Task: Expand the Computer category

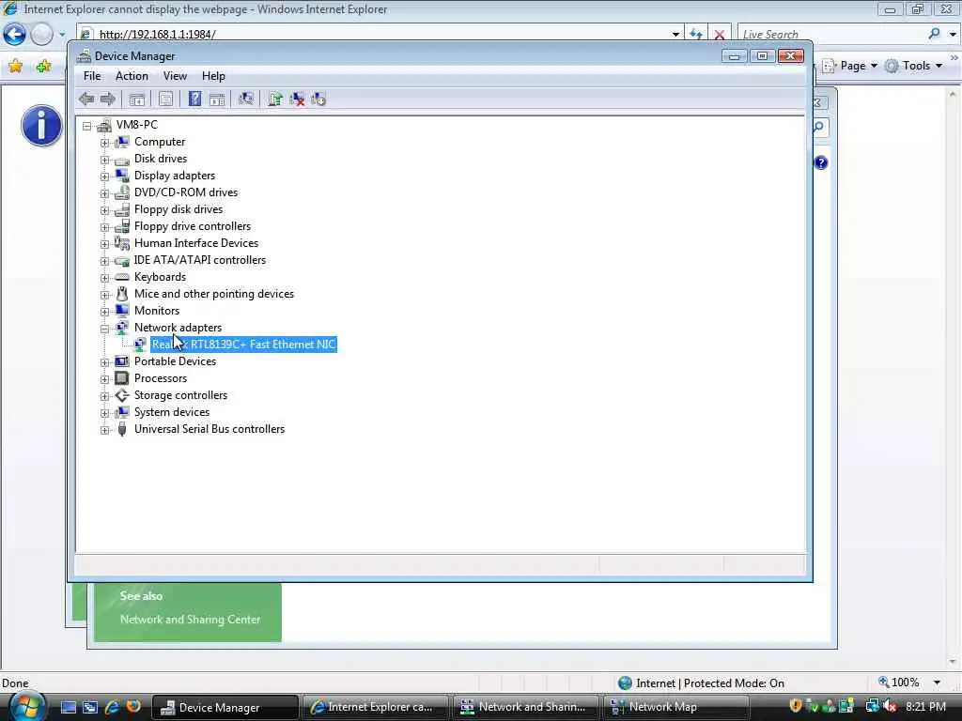Action: (105, 143)
